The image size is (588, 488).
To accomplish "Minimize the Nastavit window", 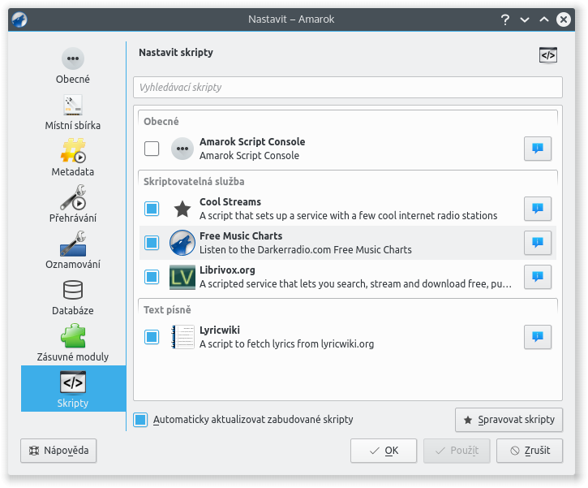I will tap(525, 19).
